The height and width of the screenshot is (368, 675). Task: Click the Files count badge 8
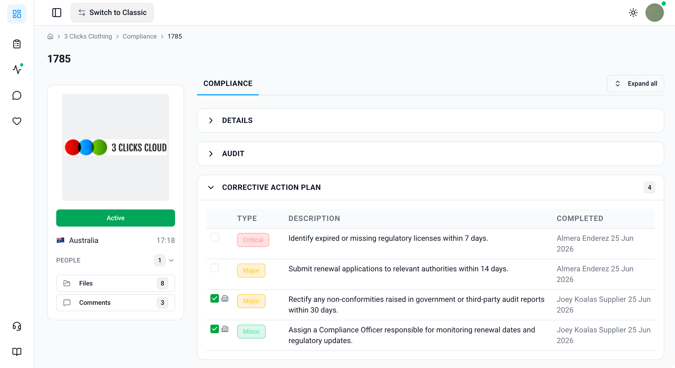162,283
